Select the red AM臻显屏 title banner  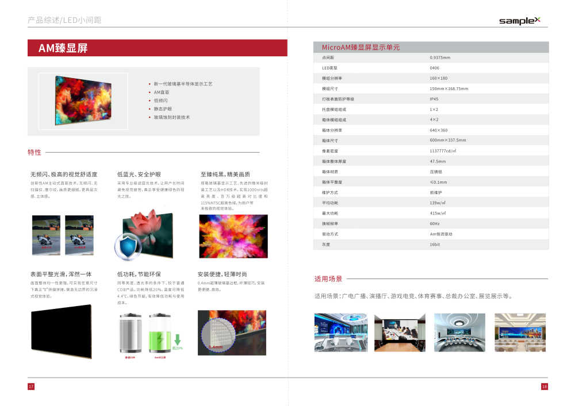point(158,48)
